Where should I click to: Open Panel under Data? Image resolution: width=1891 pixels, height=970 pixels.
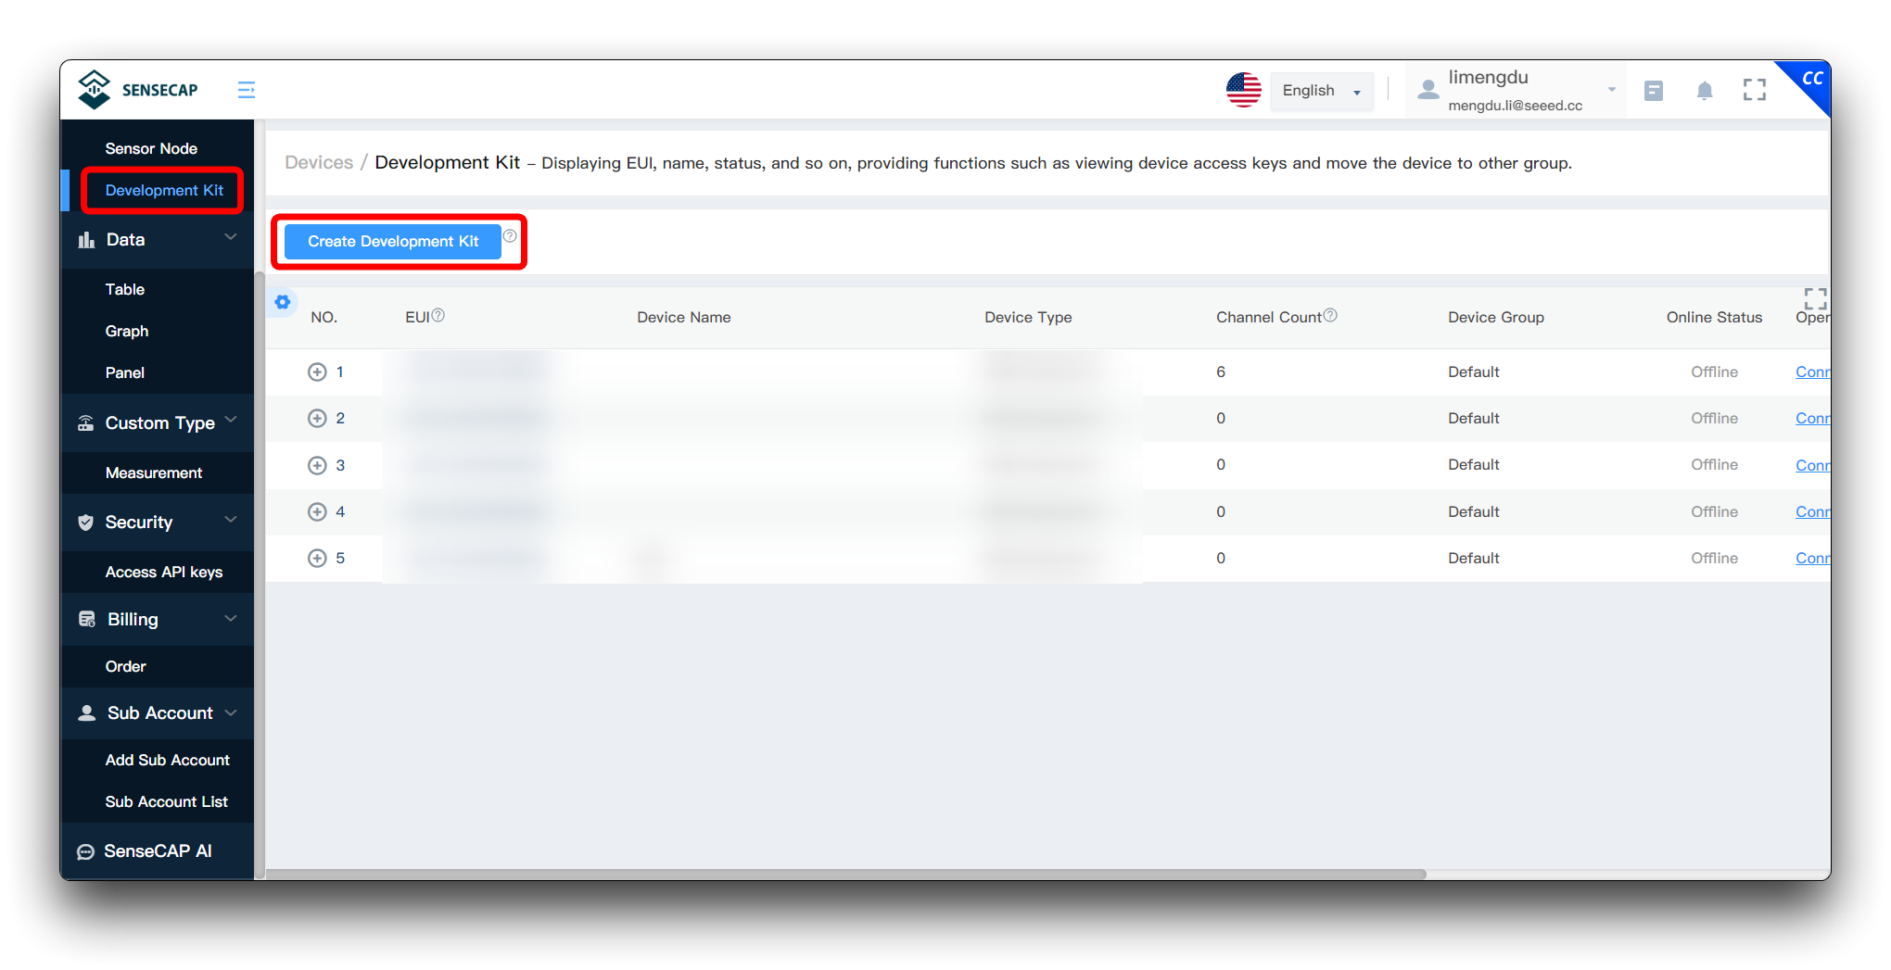pyautogui.click(x=124, y=372)
